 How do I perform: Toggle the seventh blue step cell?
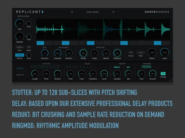[91, 43]
